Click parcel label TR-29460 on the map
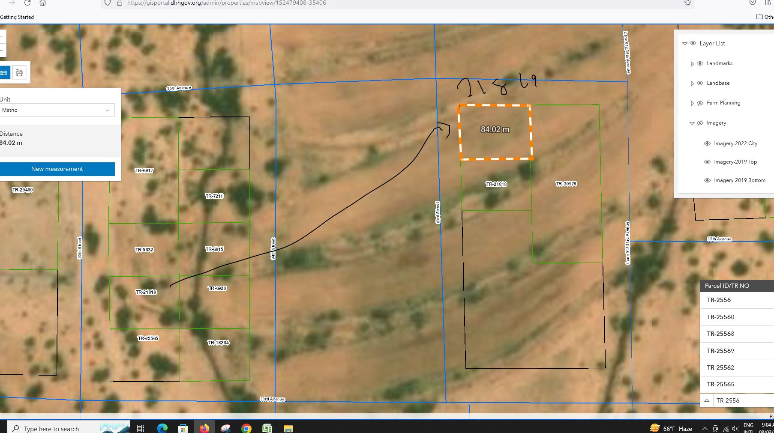This screenshot has width=774, height=433. [23, 190]
